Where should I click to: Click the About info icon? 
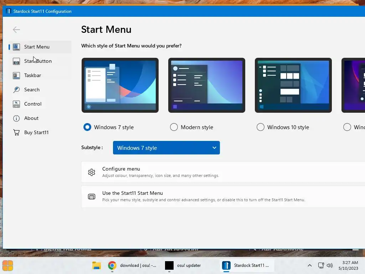(x=16, y=118)
